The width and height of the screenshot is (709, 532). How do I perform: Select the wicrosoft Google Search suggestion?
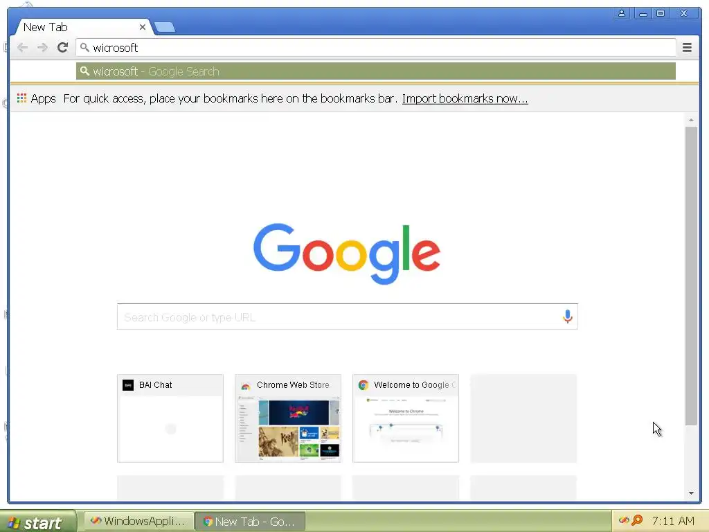(x=376, y=71)
